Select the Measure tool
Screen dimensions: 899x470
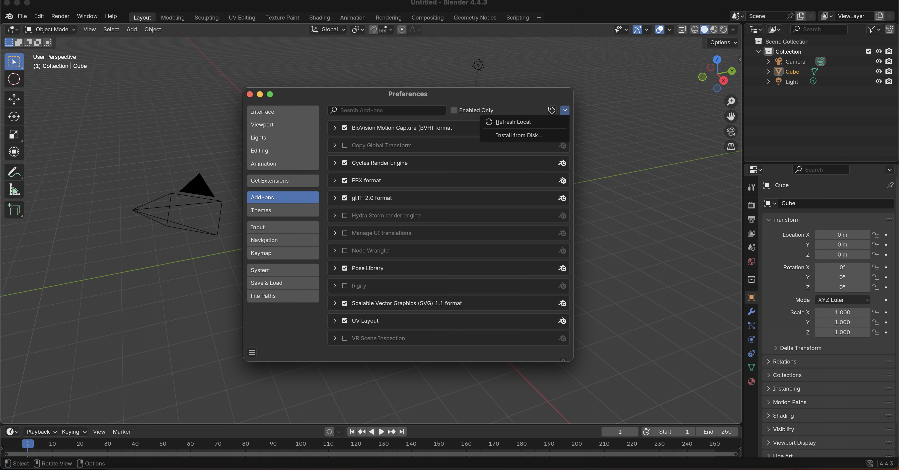point(14,190)
